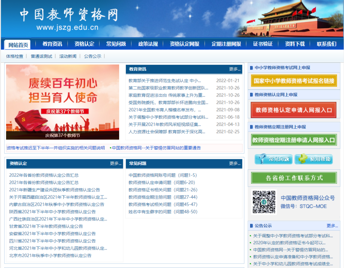This screenshot has width=344, height=268.
Task: Show more in the 公告公示 sidebar panel
Action: click(x=332, y=226)
